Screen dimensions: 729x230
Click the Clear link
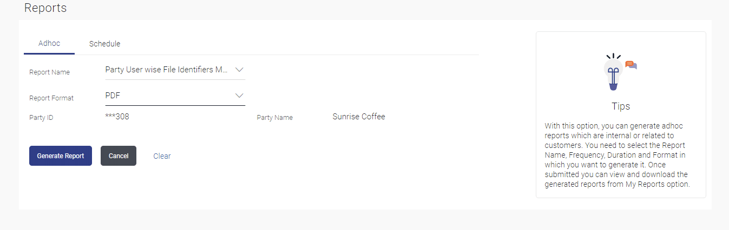(162, 156)
